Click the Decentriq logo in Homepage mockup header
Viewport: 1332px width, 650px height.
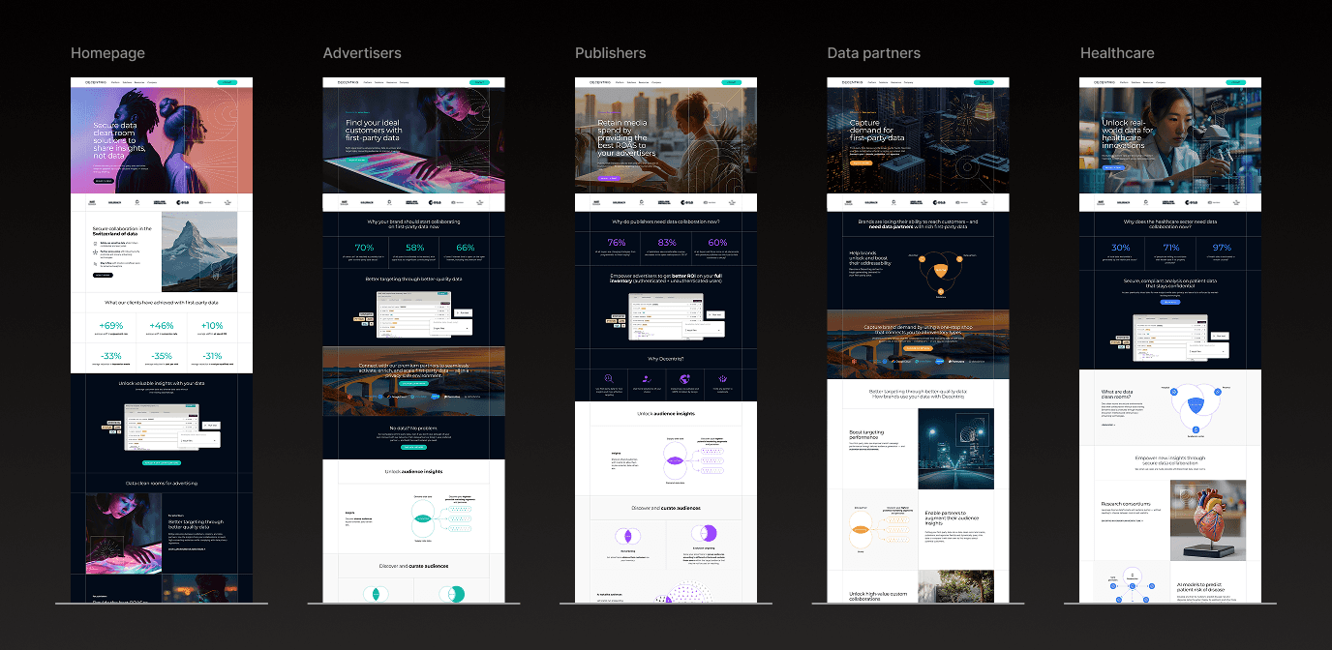click(95, 83)
